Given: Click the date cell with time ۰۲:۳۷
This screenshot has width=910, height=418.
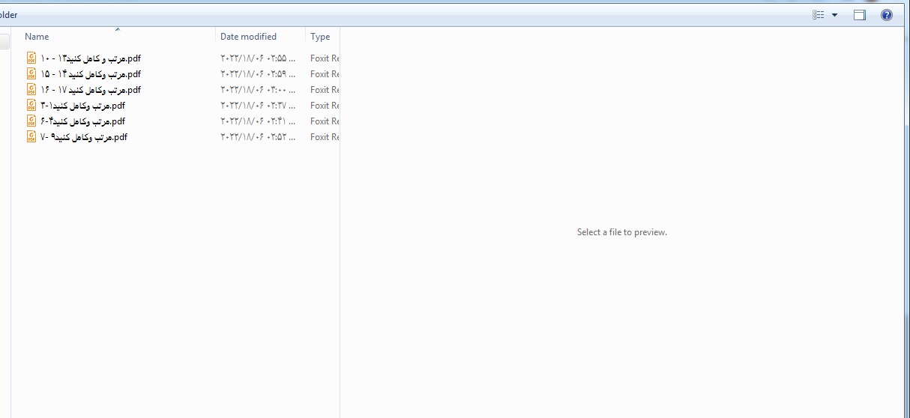Looking at the screenshot, I should [258, 105].
